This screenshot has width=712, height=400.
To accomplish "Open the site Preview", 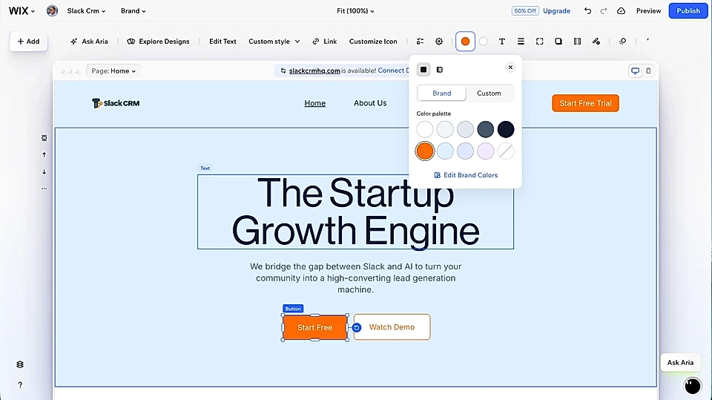I will click(648, 11).
